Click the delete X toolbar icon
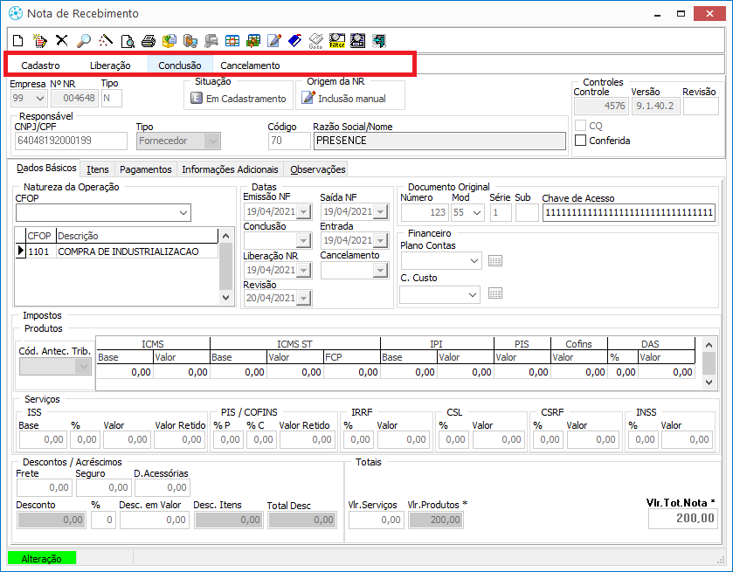The image size is (733, 572). 62,40
